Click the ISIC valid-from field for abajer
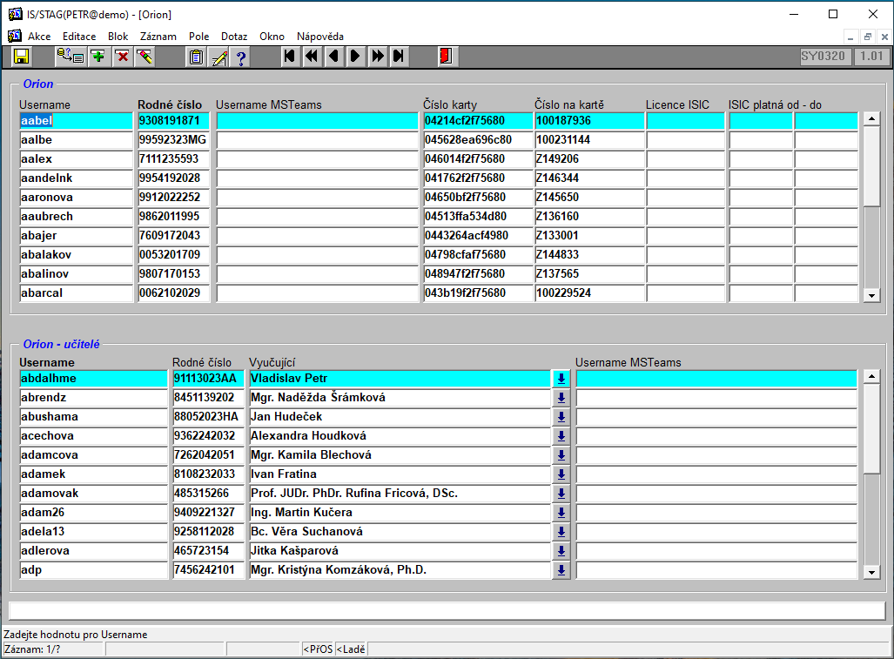 click(x=761, y=235)
